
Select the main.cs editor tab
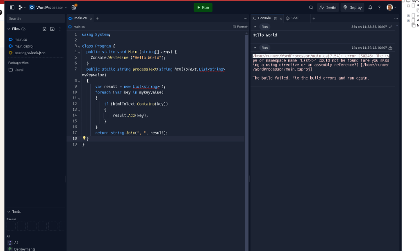click(x=80, y=18)
